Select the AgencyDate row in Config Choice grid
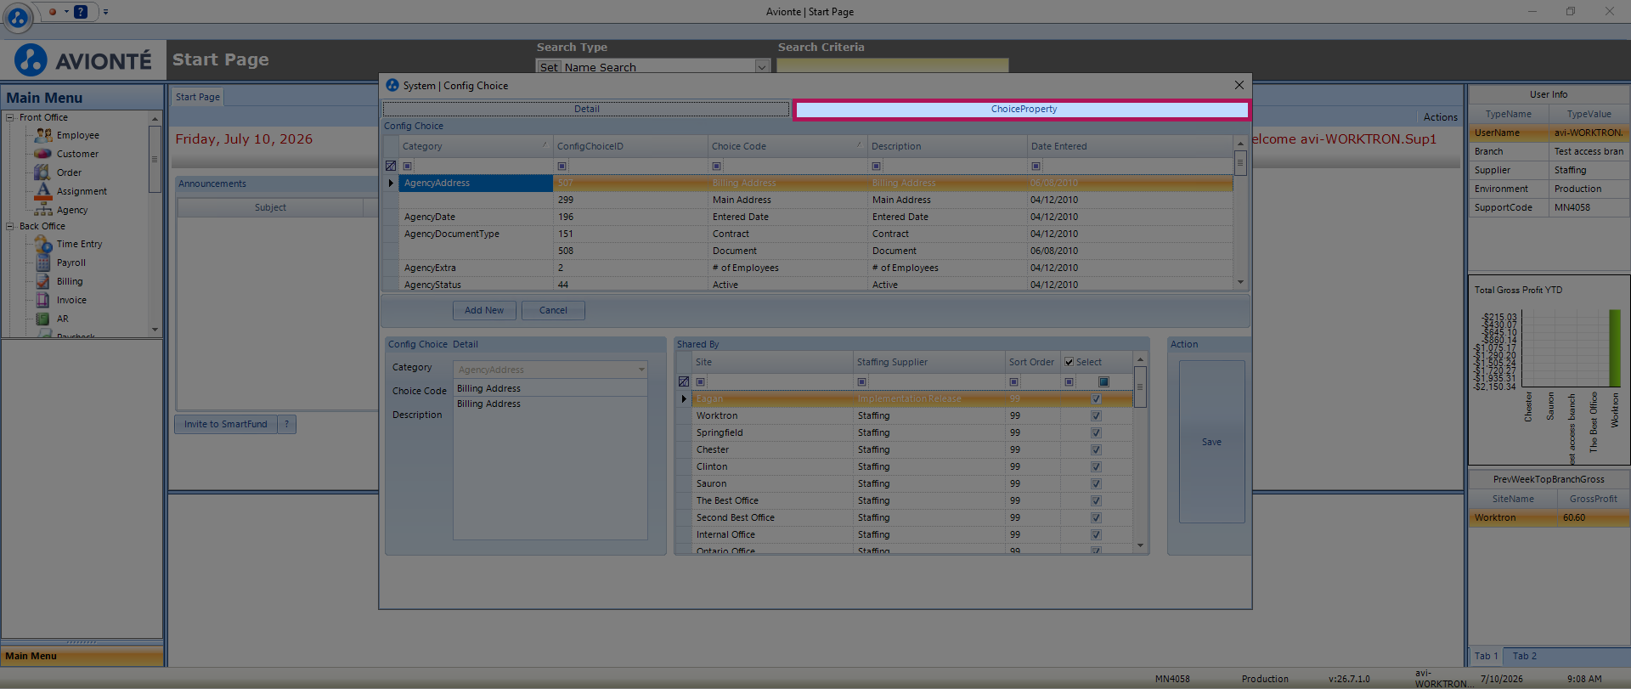Screen dimensions: 1631x689 click(815, 217)
